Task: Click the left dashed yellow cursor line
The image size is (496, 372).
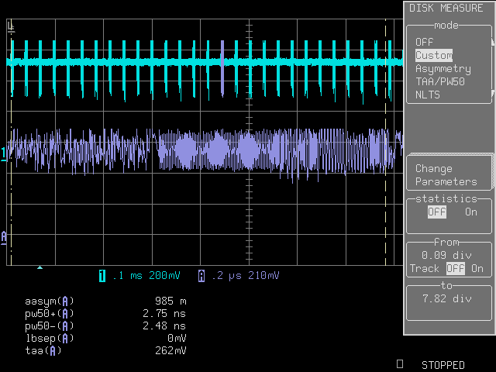Action: (x=11, y=143)
